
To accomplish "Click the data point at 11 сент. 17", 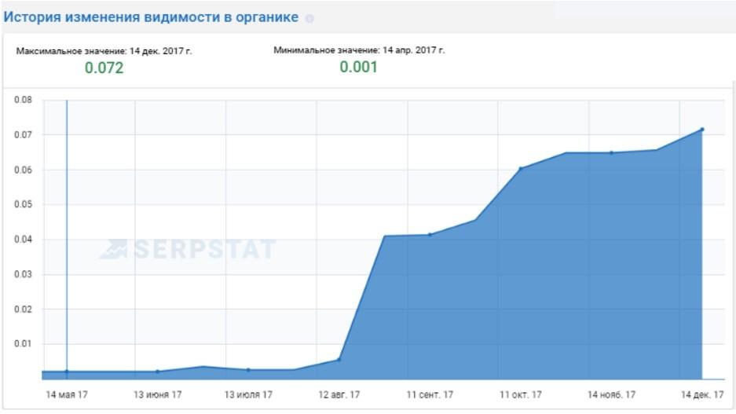I will [x=430, y=234].
